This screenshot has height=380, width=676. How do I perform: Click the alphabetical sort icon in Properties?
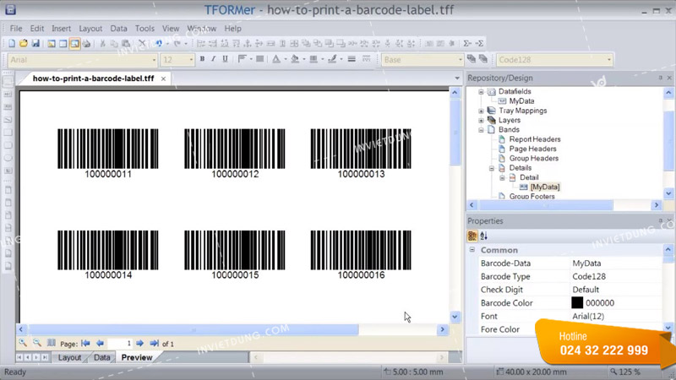(484, 236)
